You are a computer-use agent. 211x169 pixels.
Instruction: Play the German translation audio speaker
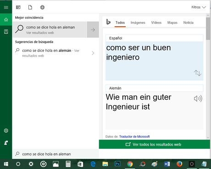(x=198, y=99)
